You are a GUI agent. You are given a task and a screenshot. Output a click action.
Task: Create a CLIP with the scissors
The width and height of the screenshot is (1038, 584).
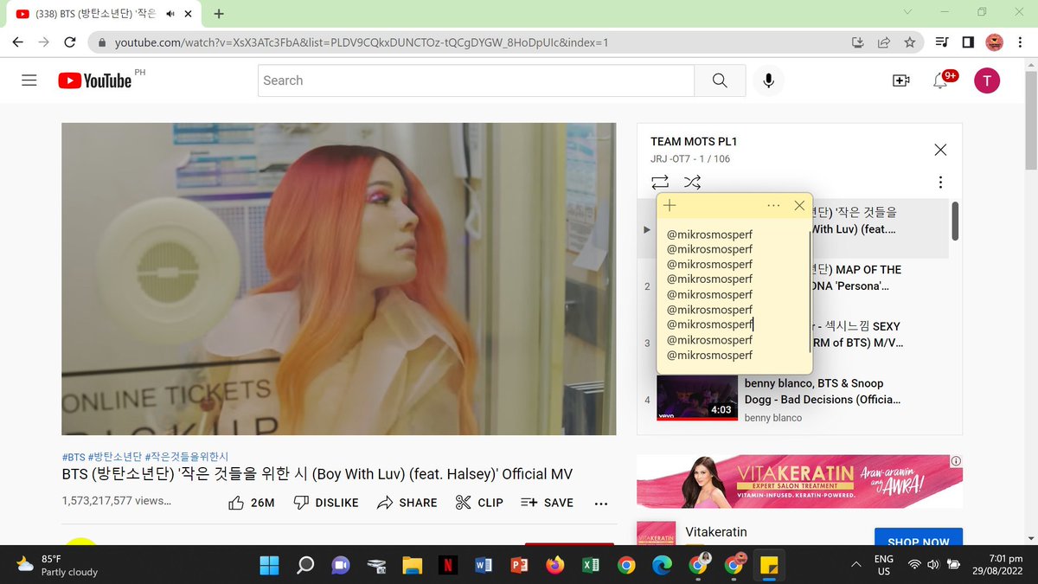click(479, 503)
